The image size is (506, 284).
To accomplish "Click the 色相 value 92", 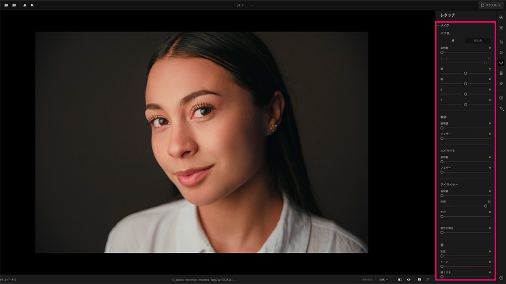I will tap(489, 201).
